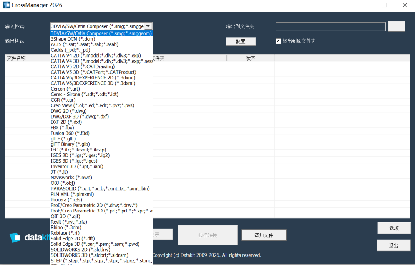Click the 配置 button
Image resolution: width=415 pixels, height=265 pixels.
pyautogui.click(x=241, y=41)
